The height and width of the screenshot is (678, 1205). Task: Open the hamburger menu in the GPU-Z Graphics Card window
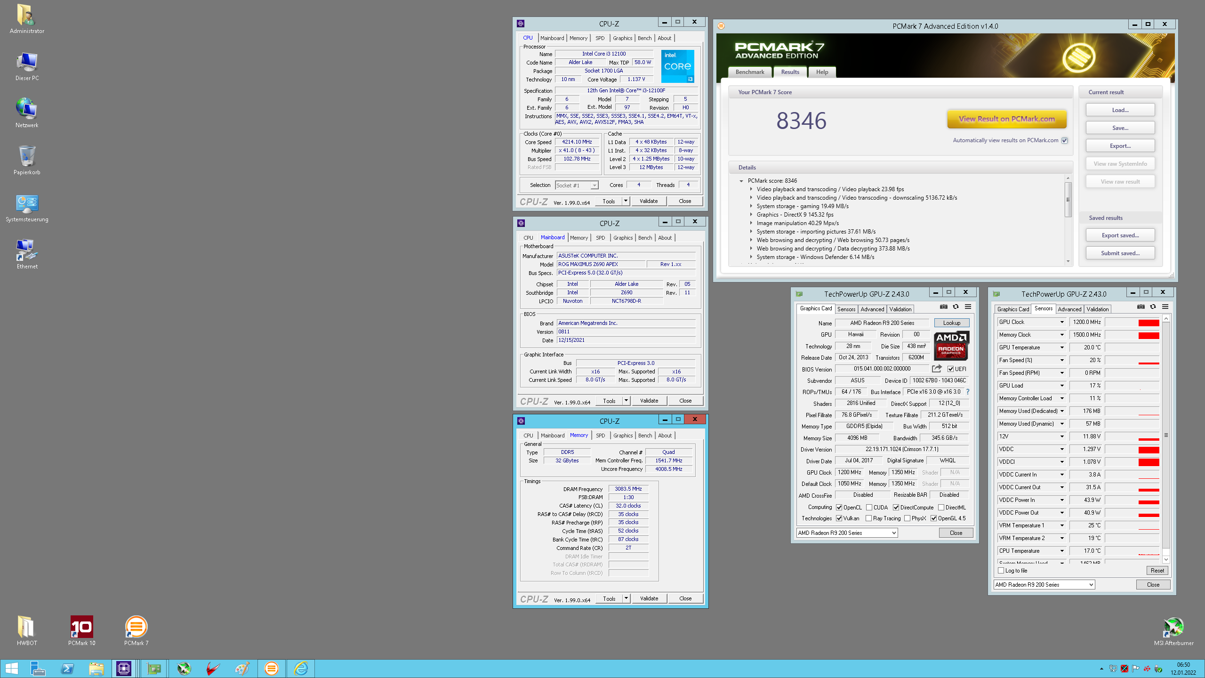pyautogui.click(x=968, y=307)
